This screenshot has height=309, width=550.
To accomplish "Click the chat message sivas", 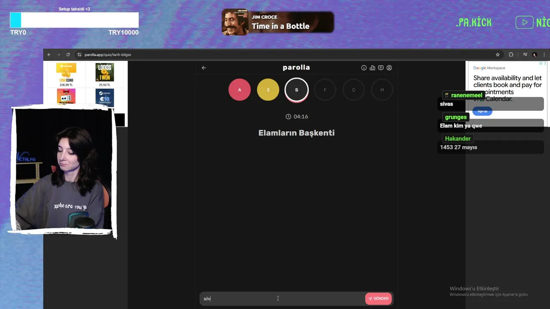I will pyautogui.click(x=446, y=104).
